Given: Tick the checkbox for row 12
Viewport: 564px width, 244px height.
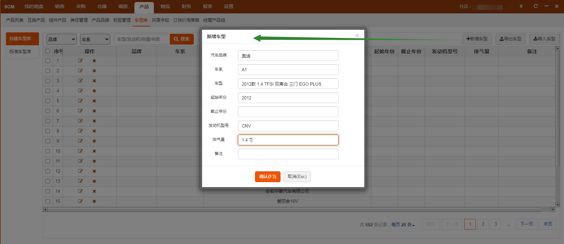Looking at the screenshot, I should click(x=48, y=171).
